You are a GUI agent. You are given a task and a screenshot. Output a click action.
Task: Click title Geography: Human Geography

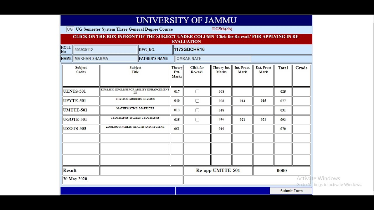tap(135, 118)
